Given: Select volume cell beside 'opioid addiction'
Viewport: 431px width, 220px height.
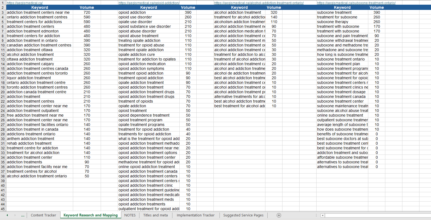Looking at the screenshot, I should pyautogui.click(x=188, y=12).
